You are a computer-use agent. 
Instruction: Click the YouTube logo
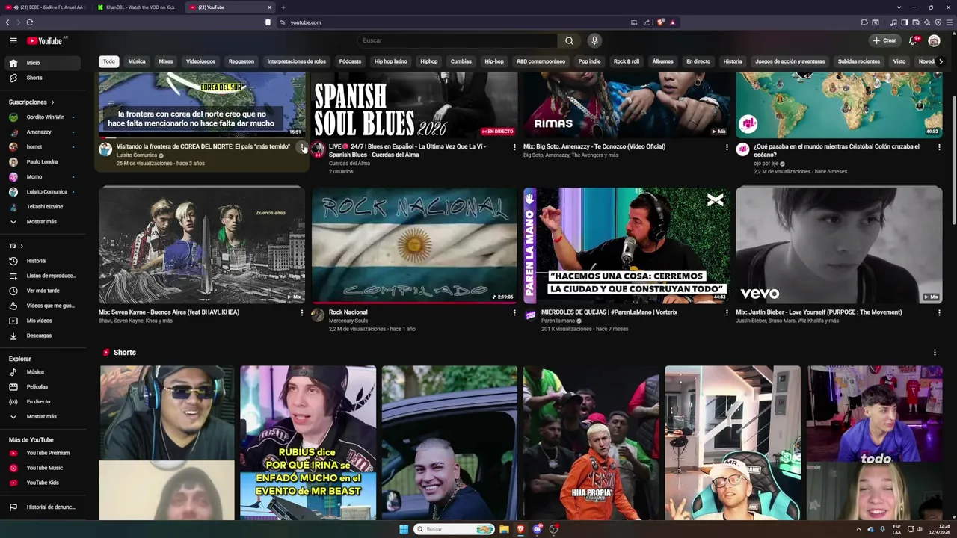tap(45, 40)
